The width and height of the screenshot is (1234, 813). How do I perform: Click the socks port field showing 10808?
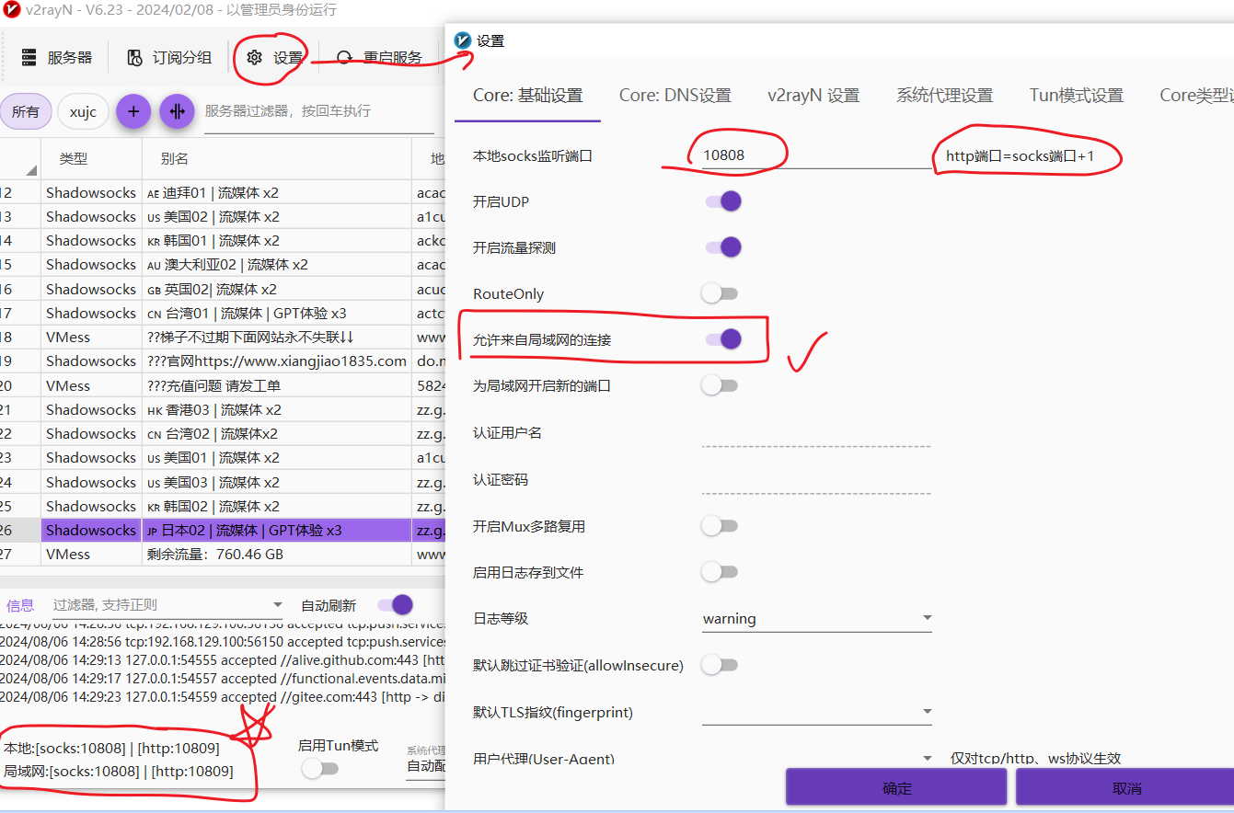click(817, 155)
